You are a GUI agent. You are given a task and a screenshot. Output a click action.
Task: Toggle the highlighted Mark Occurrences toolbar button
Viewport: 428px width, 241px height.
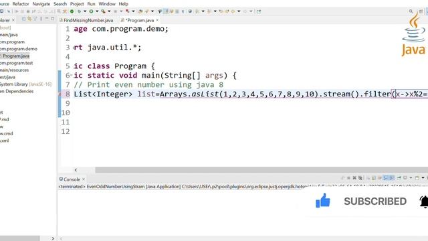click(165, 11)
